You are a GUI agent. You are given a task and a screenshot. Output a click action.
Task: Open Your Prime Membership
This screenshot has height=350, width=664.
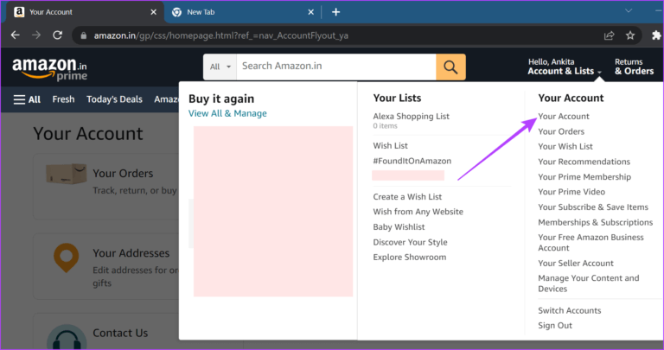coord(584,177)
